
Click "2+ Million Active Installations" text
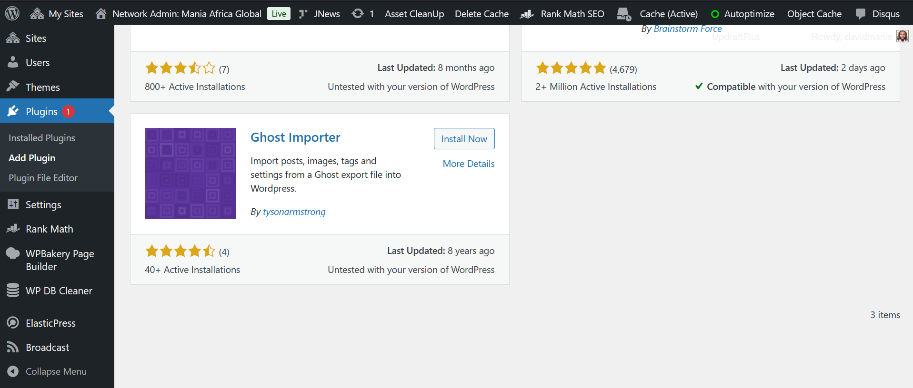(596, 87)
